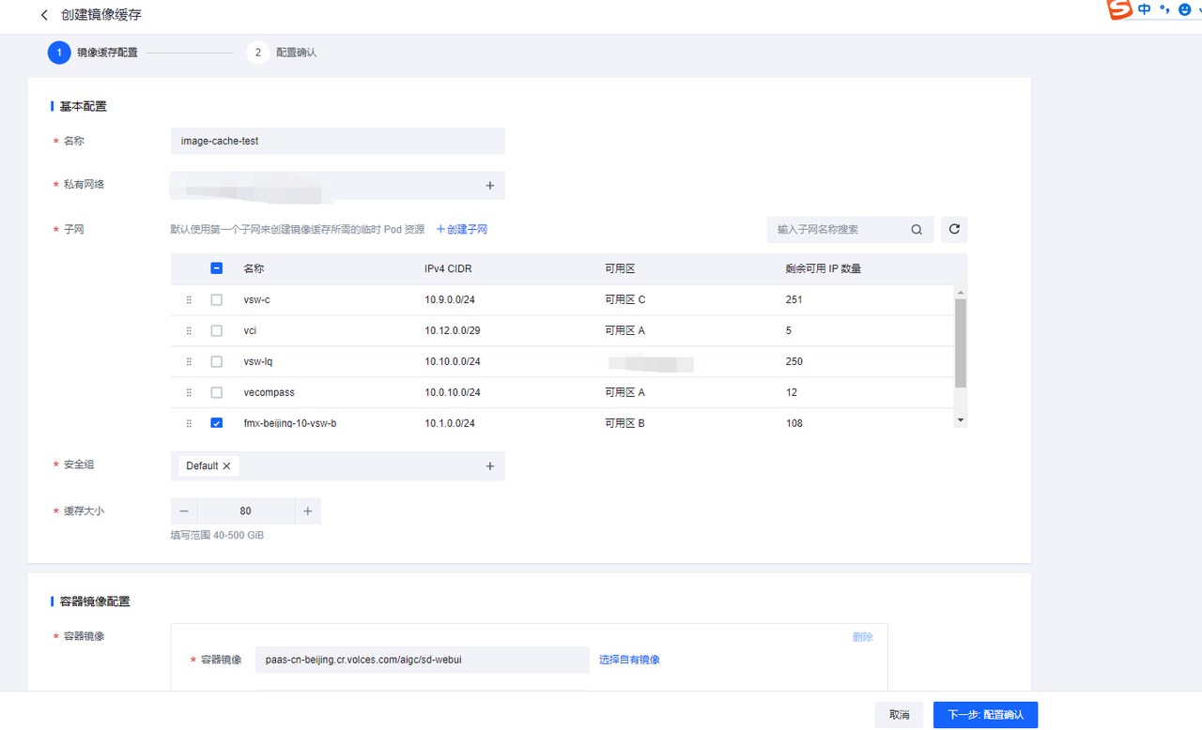Click the subnet table scrollbar down arrow
Screen dimensions: 1202x730
pyautogui.click(x=960, y=420)
